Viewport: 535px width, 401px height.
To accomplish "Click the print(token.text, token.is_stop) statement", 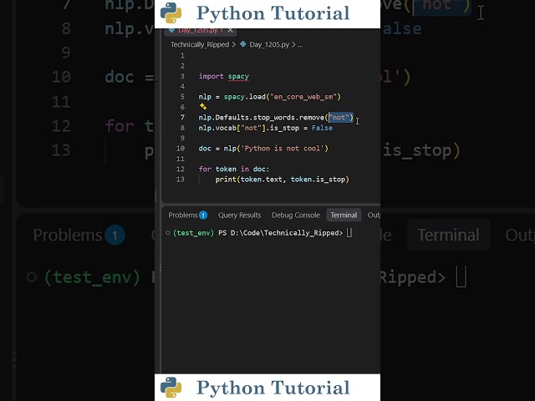I will tap(283, 180).
